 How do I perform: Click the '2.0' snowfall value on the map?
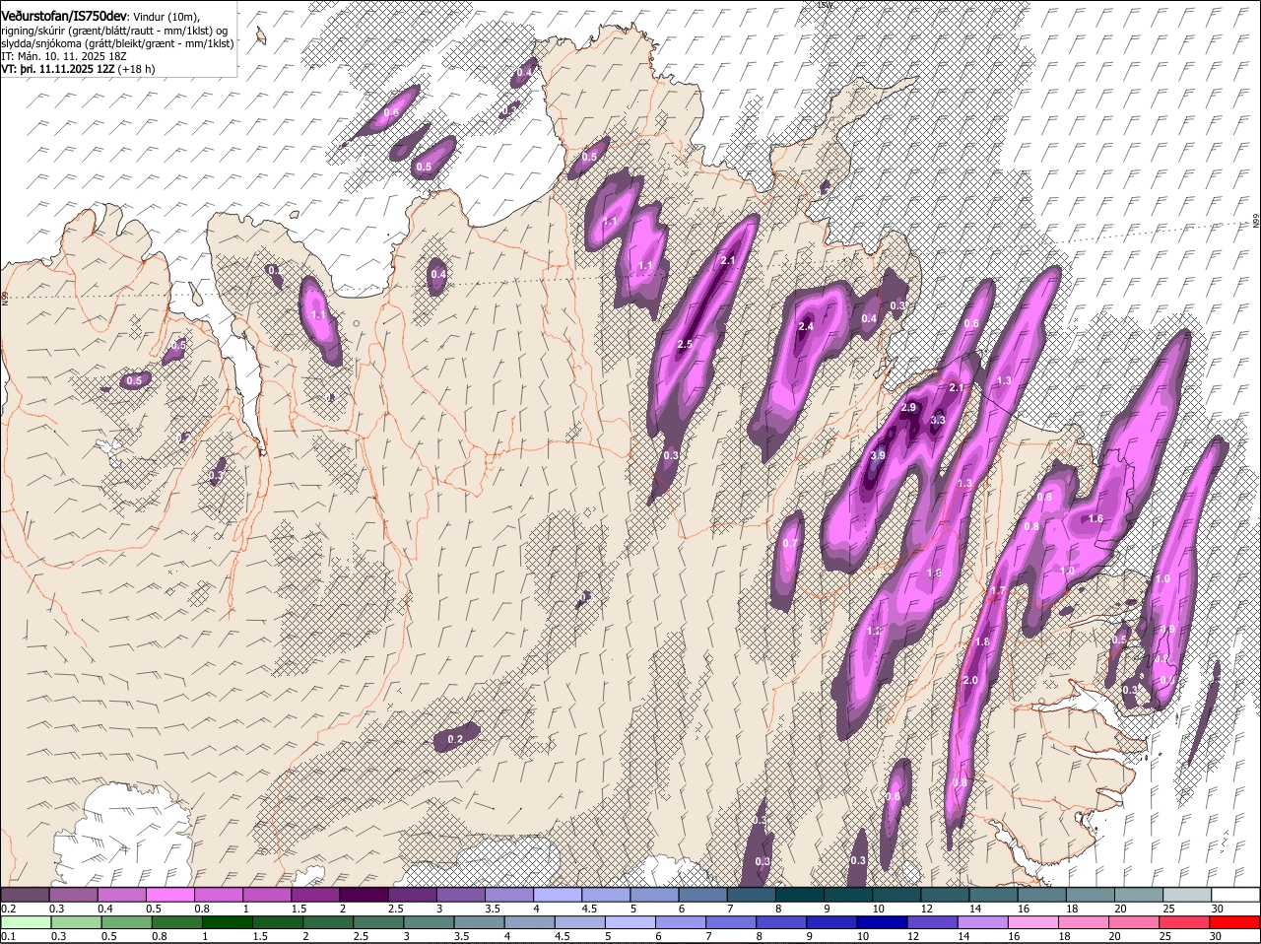(970, 680)
